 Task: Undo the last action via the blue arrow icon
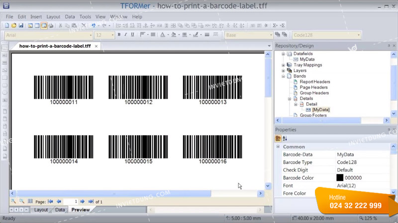pyautogui.click(x=94, y=26)
